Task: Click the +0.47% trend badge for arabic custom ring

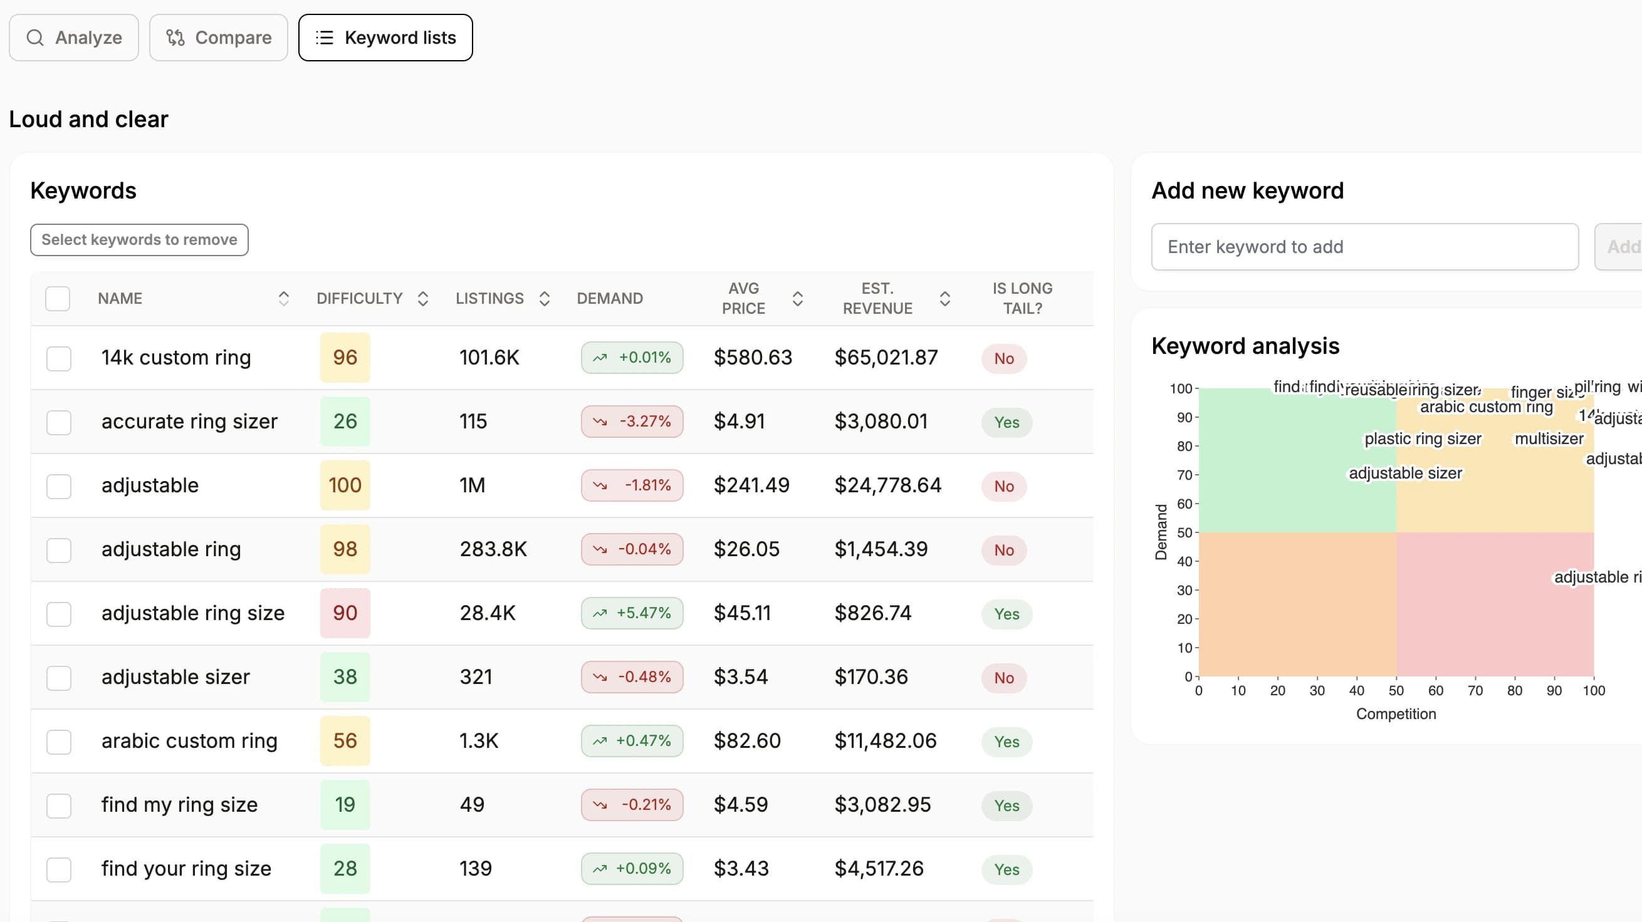Action: [x=632, y=741]
